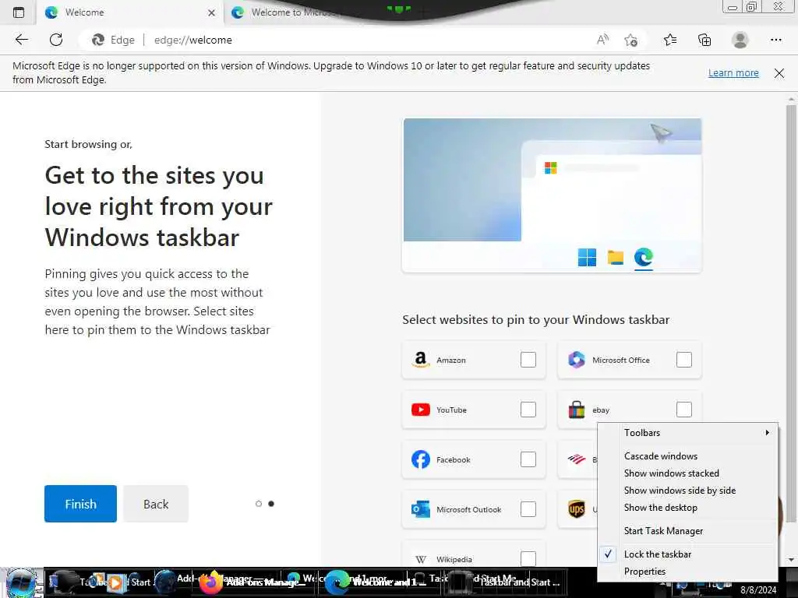Check the Microsoft Office checkbox
The width and height of the screenshot is (798, 598).
click(684, 360)
